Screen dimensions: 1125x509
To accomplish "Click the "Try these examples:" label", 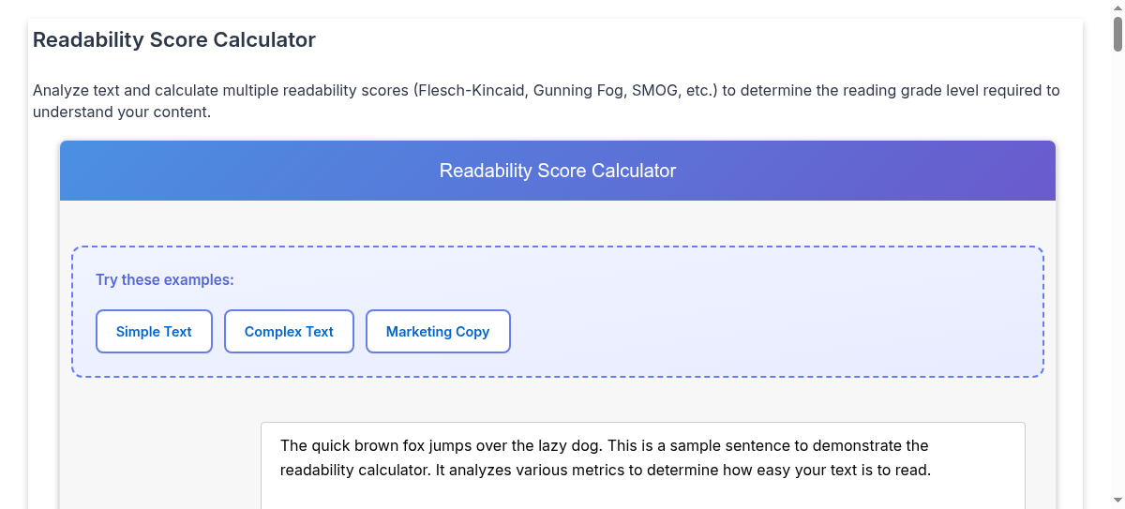I will 165,280.
